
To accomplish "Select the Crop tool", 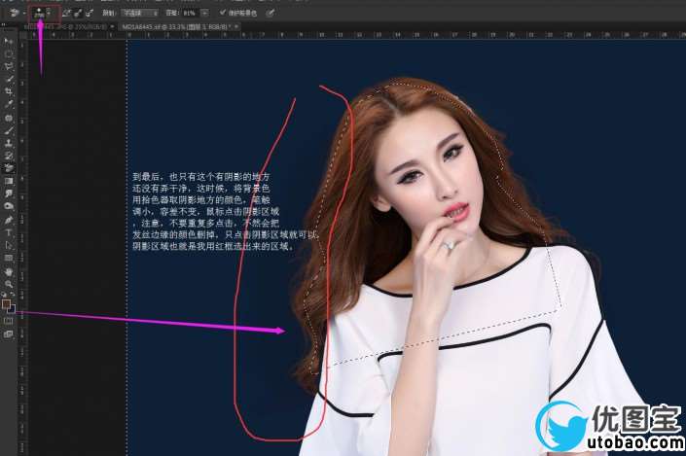I will [9, 91].
